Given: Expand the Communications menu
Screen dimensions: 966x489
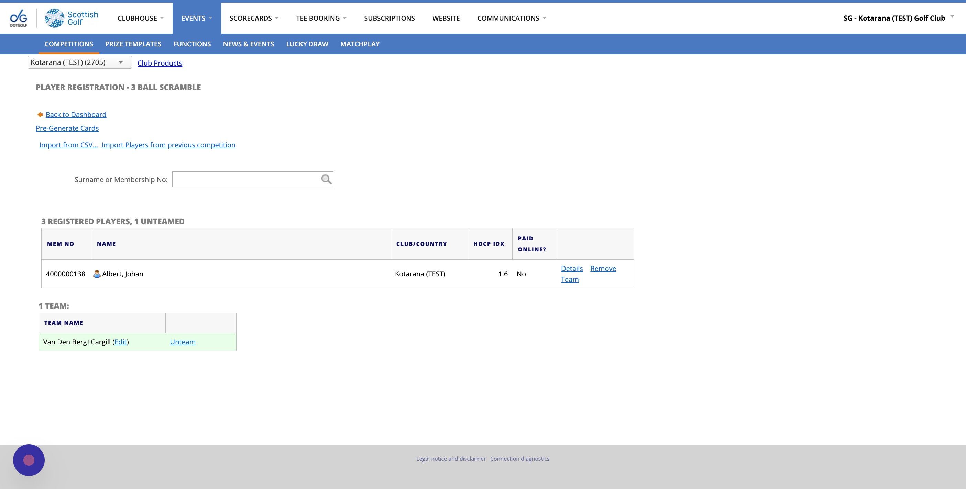Looking at the screenshot, I should click(512, 18).
